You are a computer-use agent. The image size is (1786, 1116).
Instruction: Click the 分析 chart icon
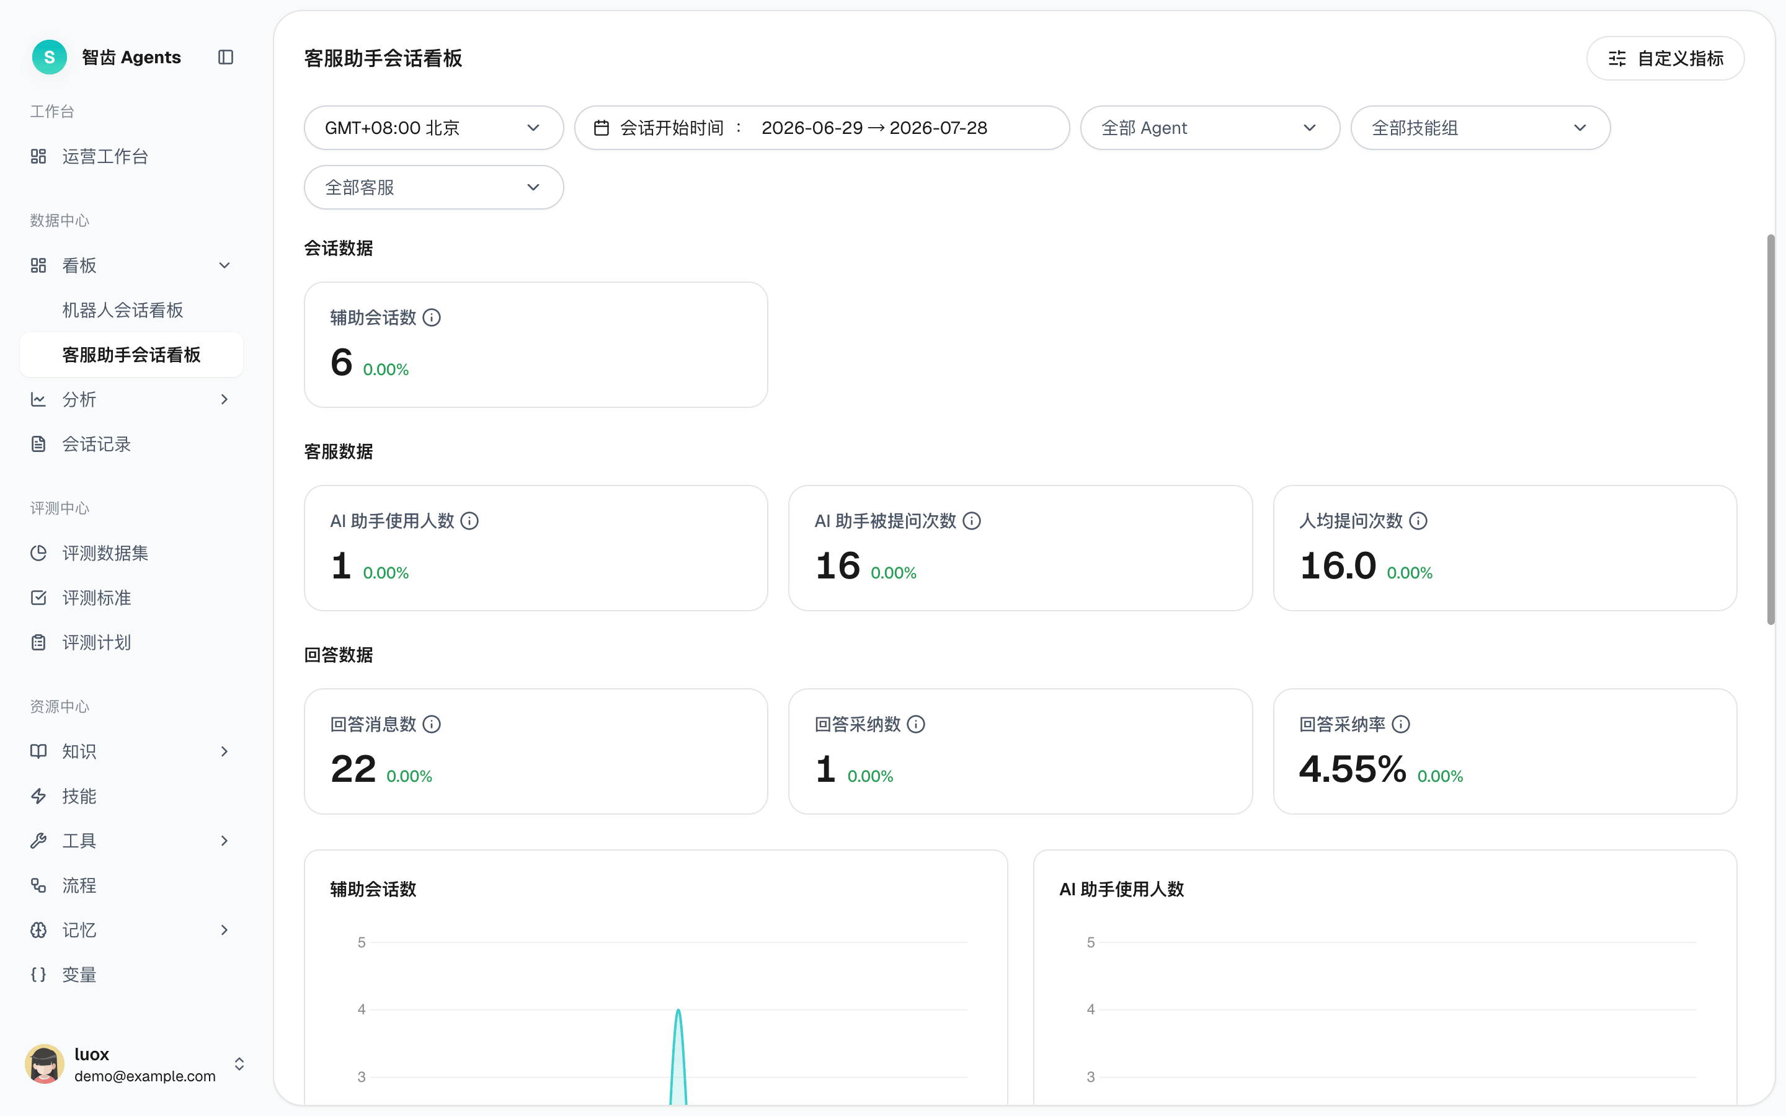click(38, 399)
